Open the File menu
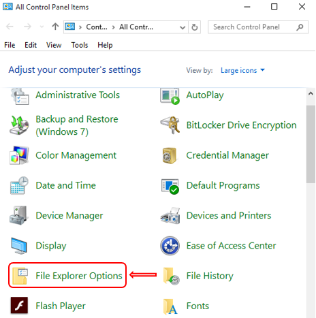The width and height of the screenshot is (316, 318). click(x=10, y=45)
